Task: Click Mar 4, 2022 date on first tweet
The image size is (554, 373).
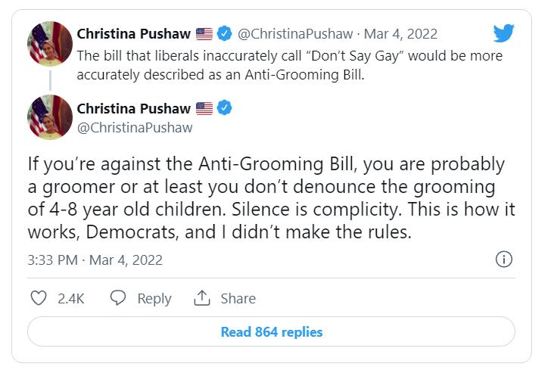Action: 400,34
